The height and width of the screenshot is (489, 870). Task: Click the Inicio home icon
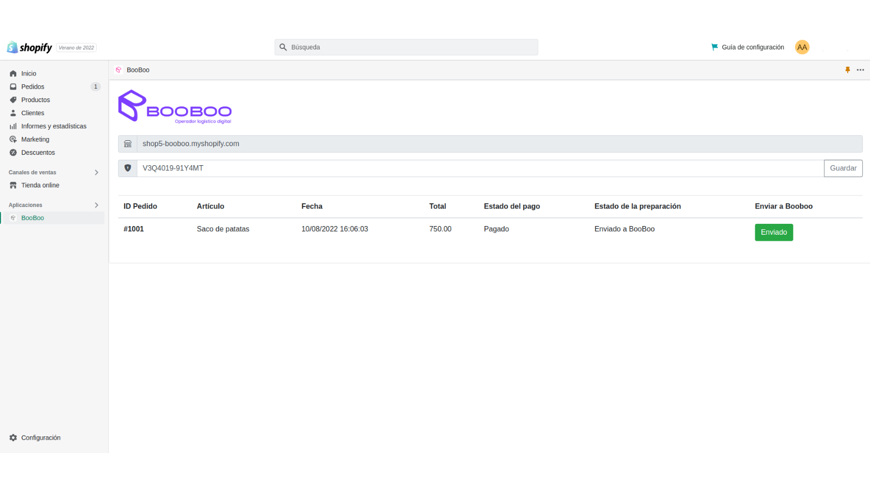pyautogui.click(x=13, y=73)
